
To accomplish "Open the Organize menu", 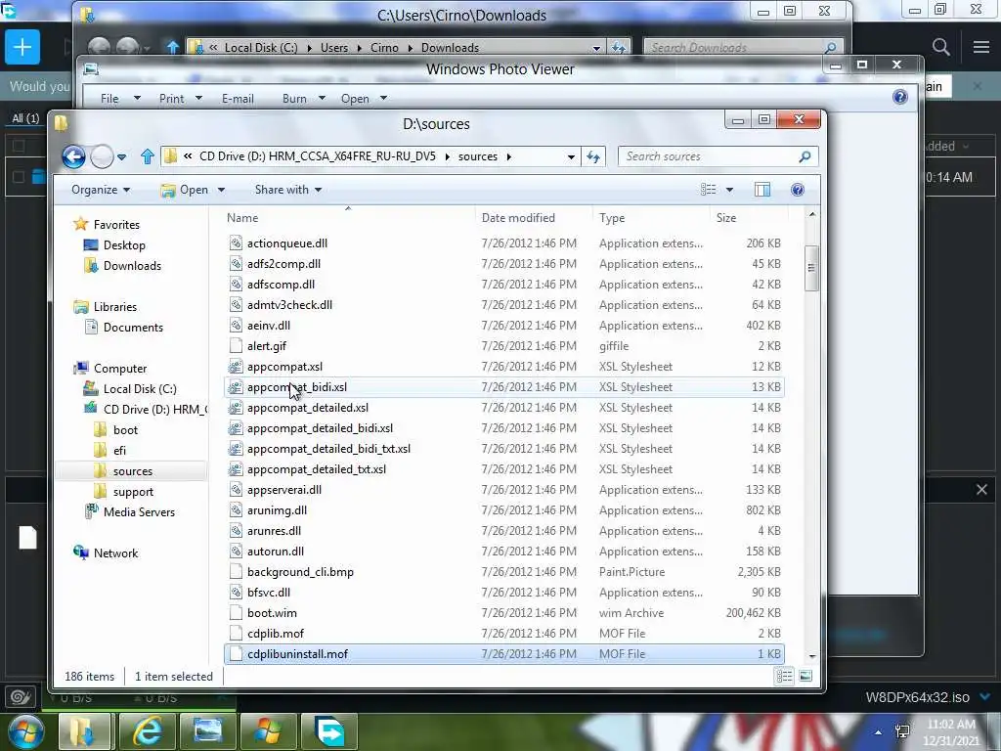I will [101, 190].
